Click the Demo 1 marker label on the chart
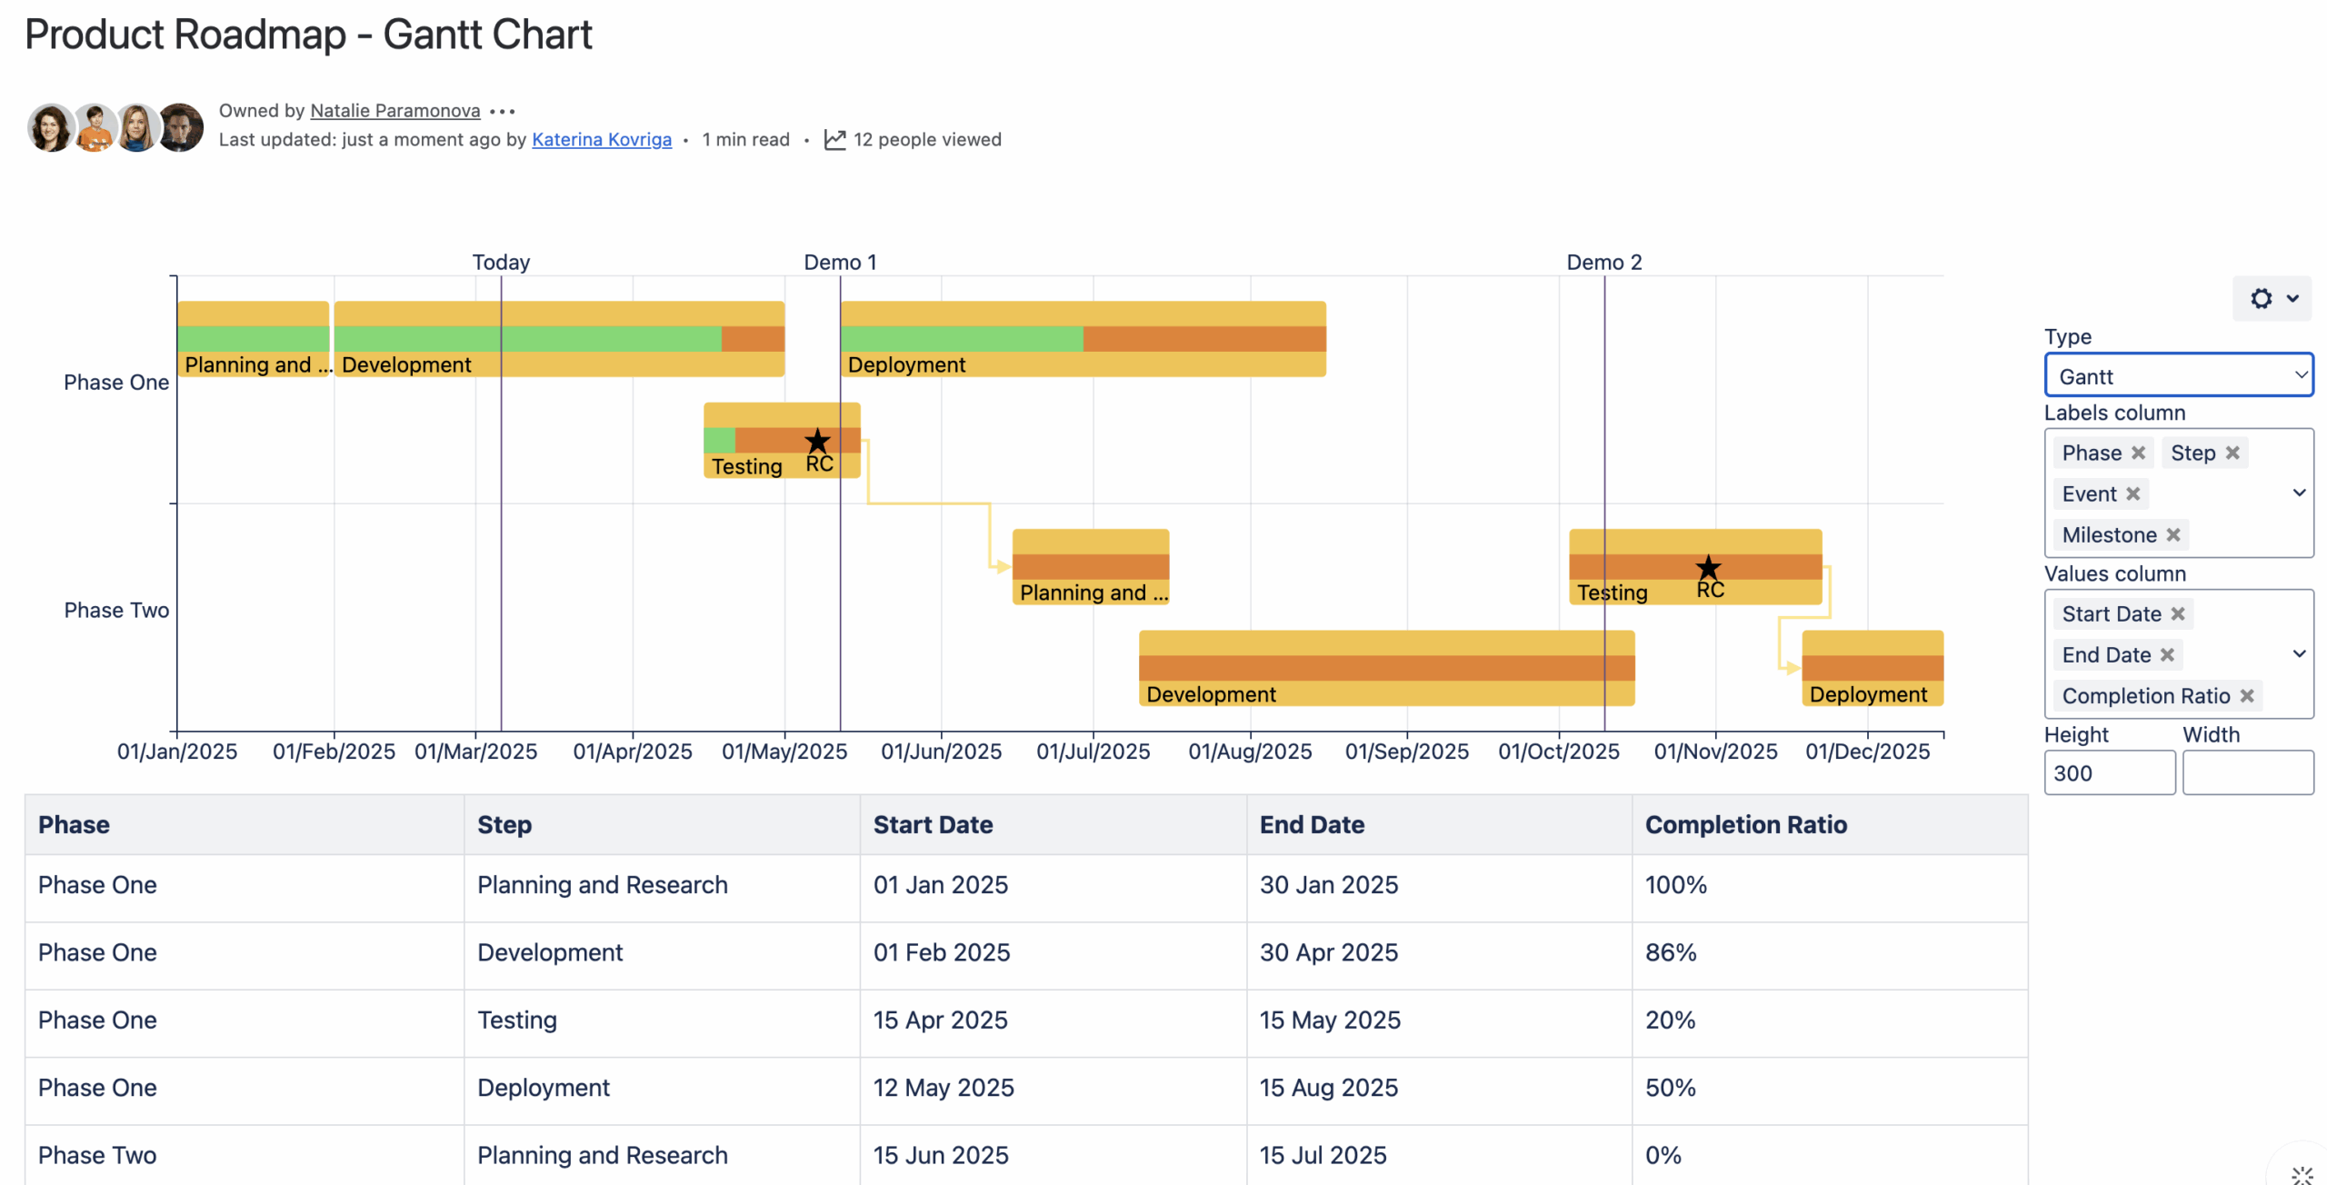Image resolution: width=2327 pixels, height=1185 pixels. 841,262
